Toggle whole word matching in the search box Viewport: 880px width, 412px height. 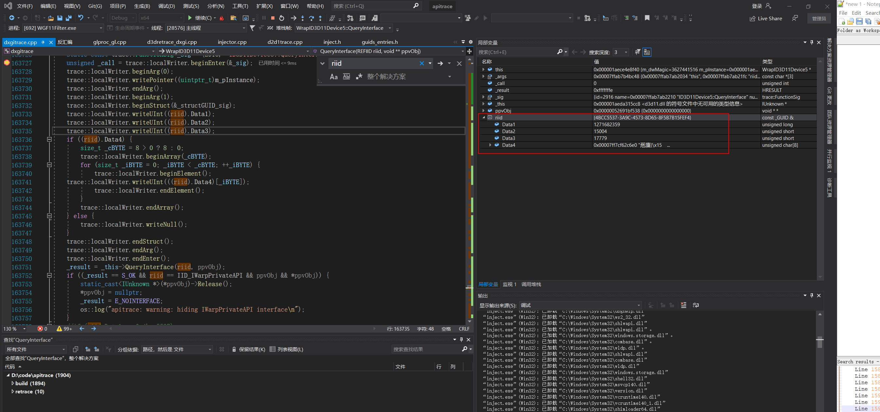coord(346,77)
